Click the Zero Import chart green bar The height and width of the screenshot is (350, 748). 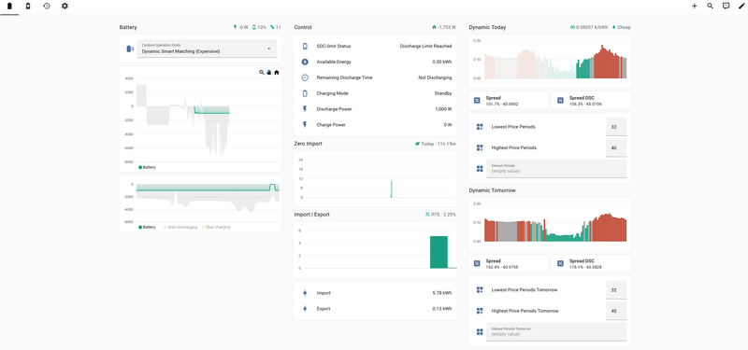tap(391, 189)
